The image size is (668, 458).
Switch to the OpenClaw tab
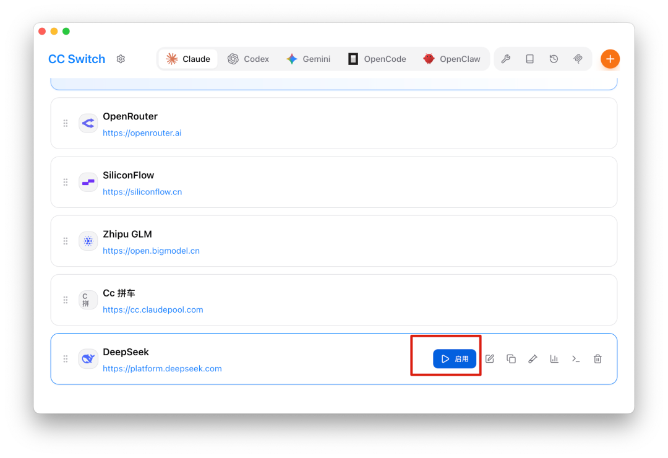click(452, 59)
